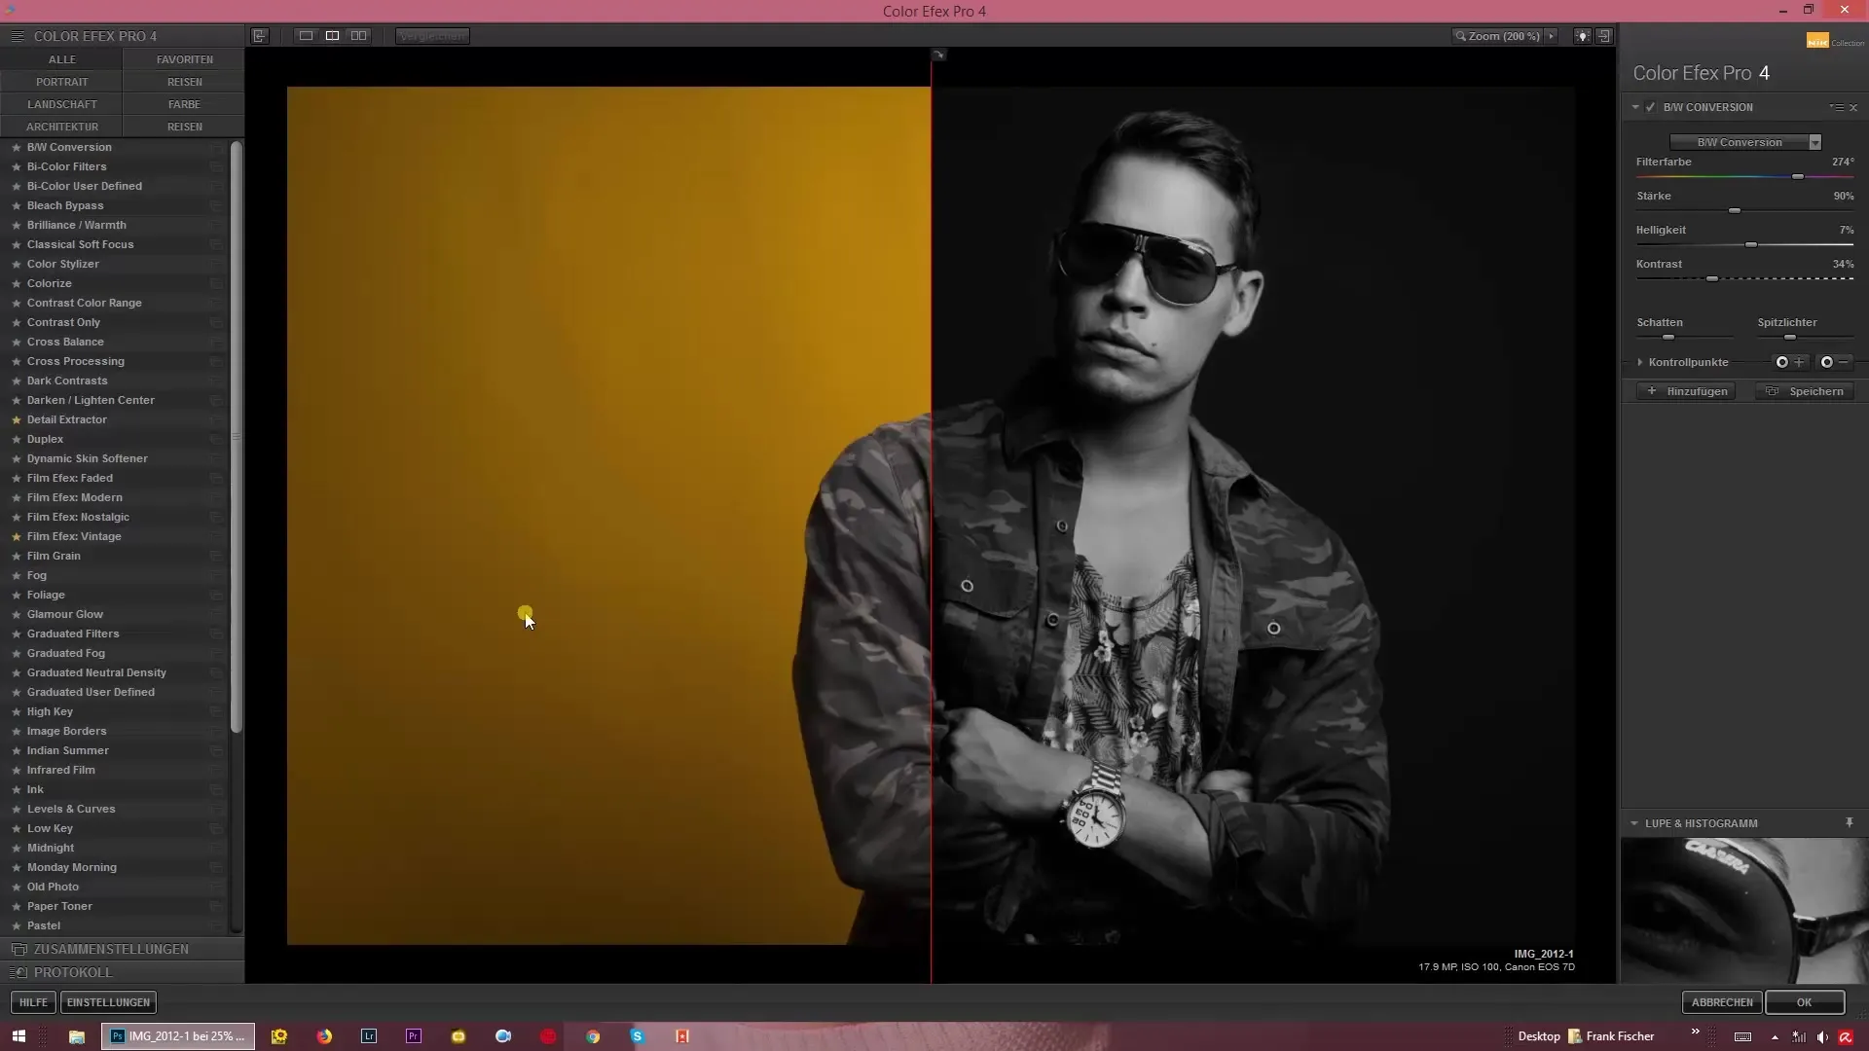Click the loupe preview thumbnail
Image resolution: width=1869 pixels, height=1051 pixels.
(1744, 911)
